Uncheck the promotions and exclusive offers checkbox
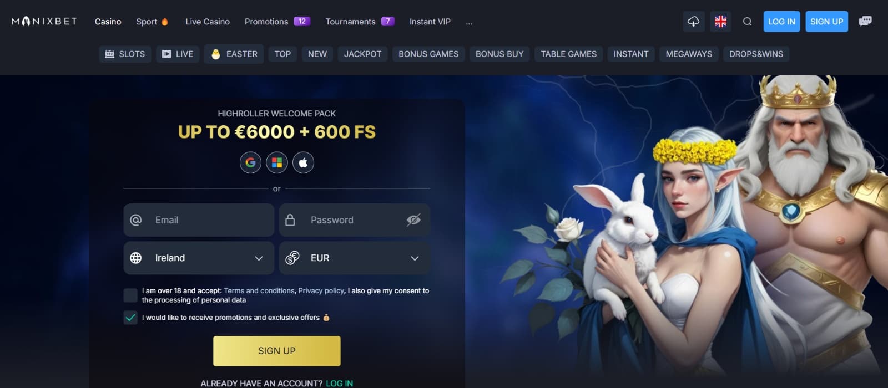Screen dimensions: 888x388 (130, 318)
